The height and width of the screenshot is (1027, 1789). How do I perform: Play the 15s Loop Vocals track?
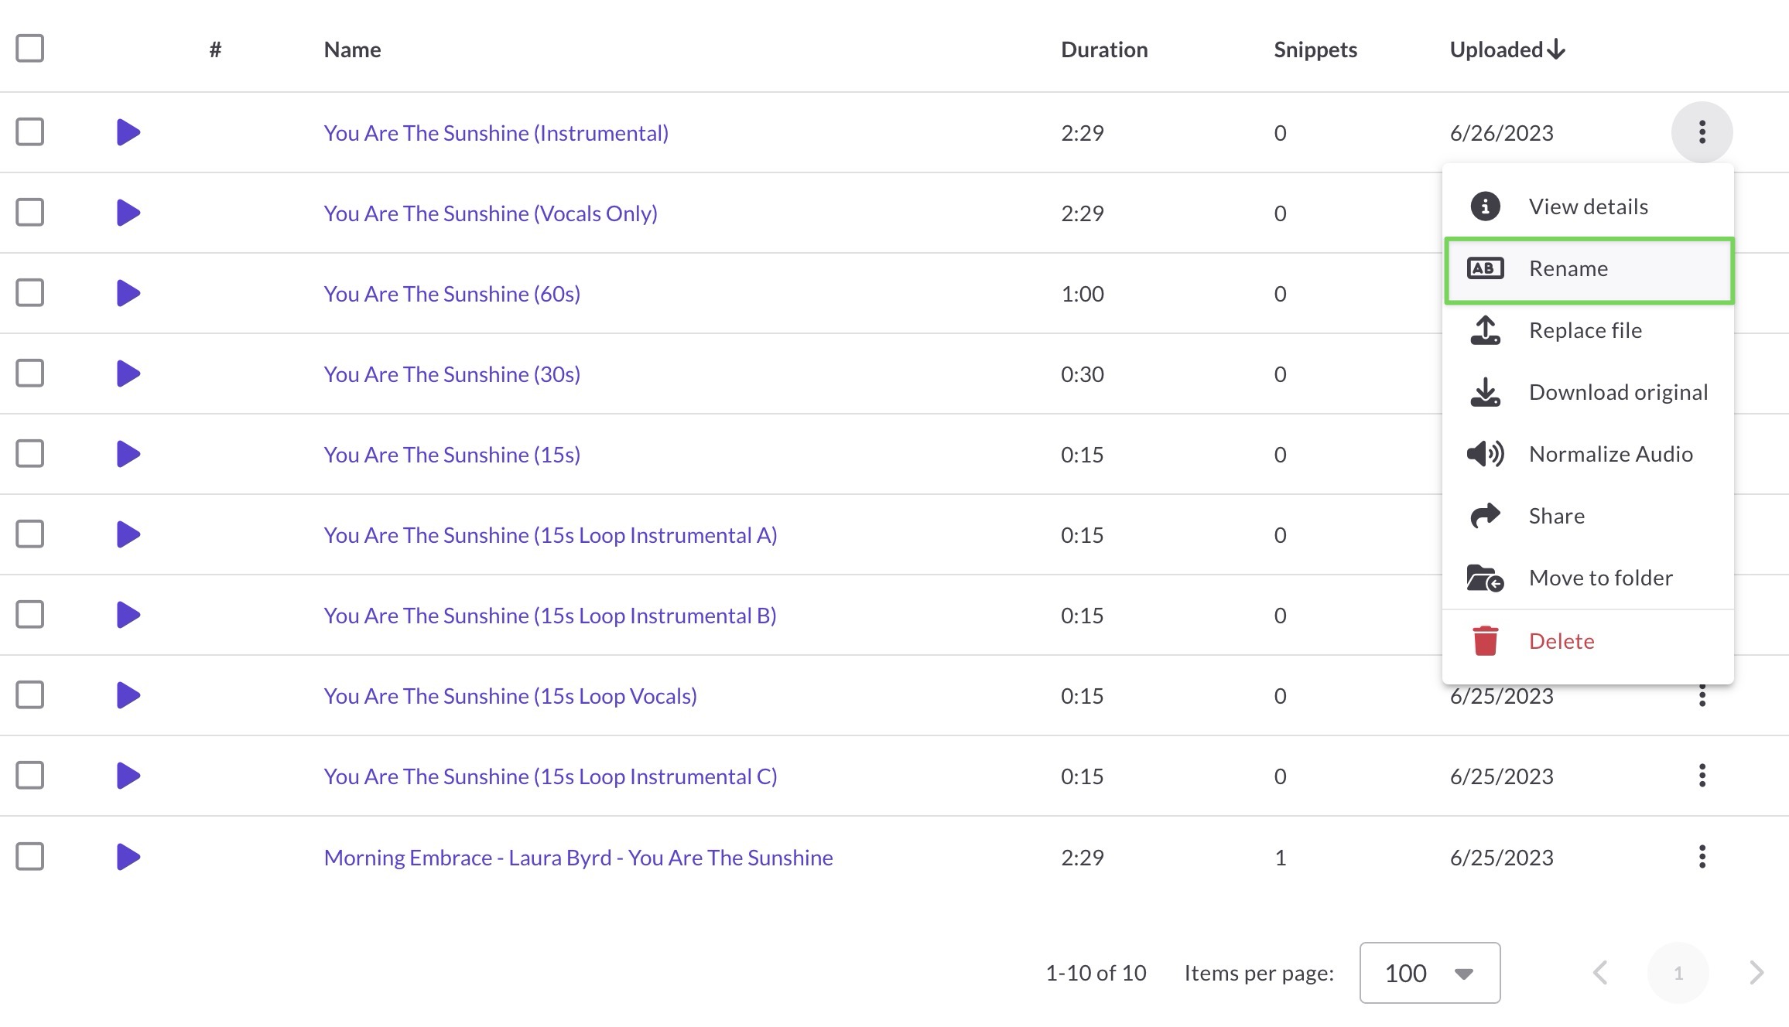[128, 695]
